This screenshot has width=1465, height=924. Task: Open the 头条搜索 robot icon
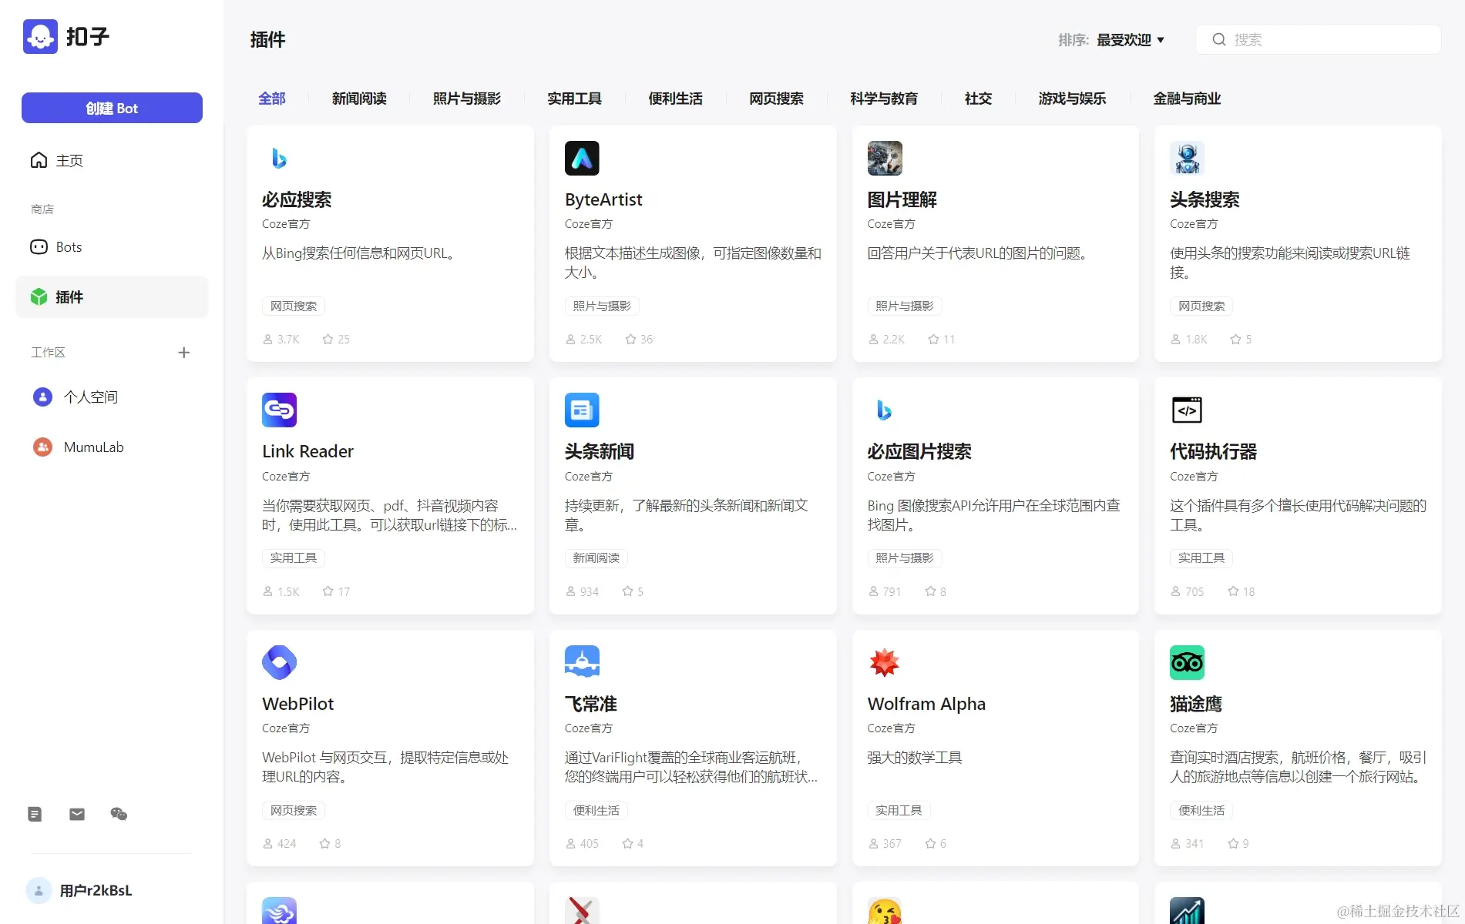coord(1187,158)
